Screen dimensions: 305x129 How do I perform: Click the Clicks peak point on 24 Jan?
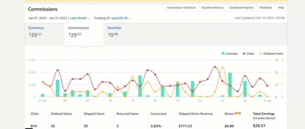click(x=215, y=67)
